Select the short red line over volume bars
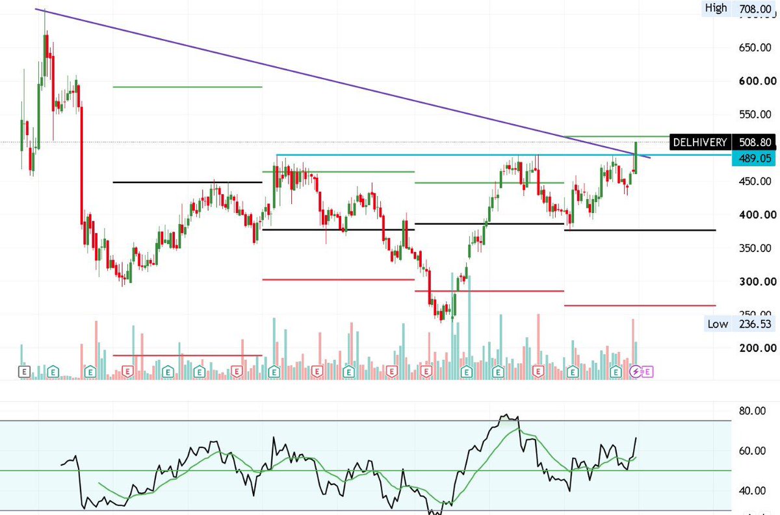The image size is (780, 515). click(187, 355)
